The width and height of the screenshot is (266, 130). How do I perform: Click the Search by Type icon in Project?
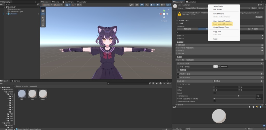pos(153,83)
